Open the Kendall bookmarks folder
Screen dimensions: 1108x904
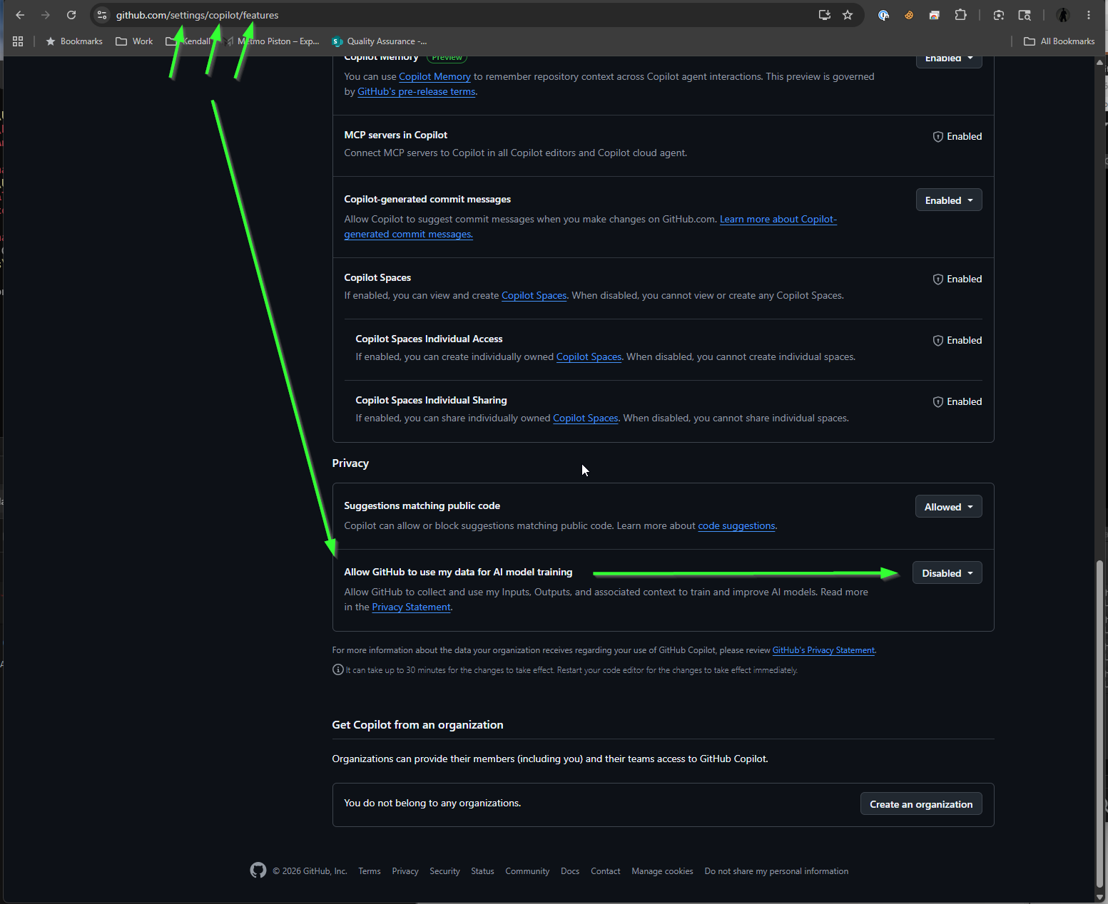[189, 41]
